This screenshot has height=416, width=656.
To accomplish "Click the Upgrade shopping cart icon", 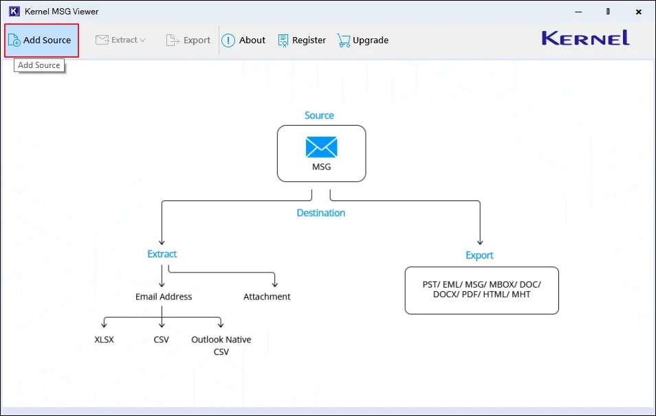I will tap(344, 41).
